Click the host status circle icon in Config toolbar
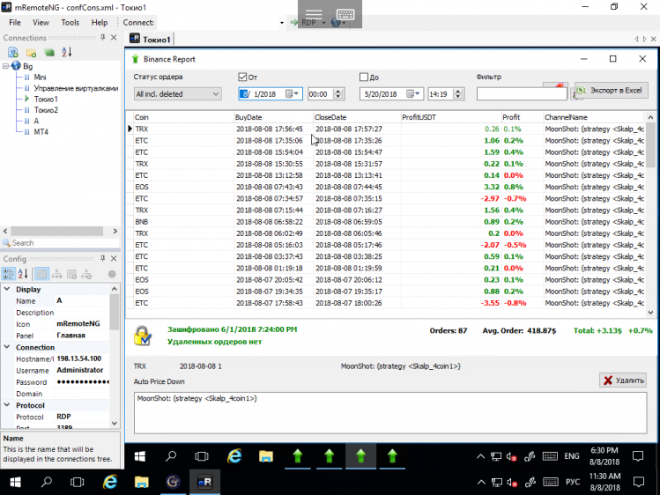This screenshot has height=495, width=660. point(112,274)
